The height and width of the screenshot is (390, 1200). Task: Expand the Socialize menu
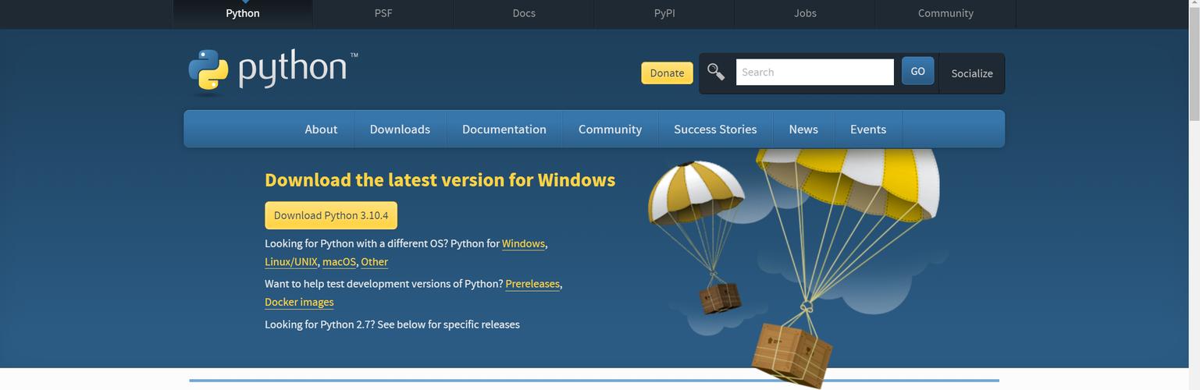(x=972, y=73)
